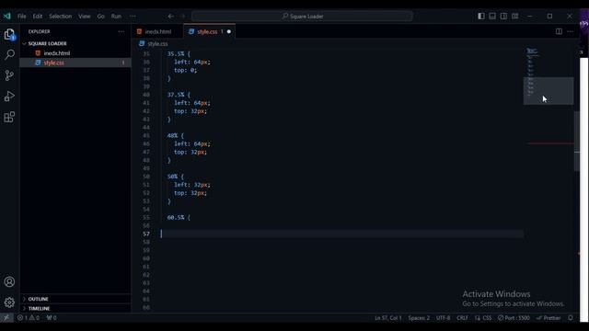Screen dimensions: 589x331
Task: Expand the TIMELINE section
Action: 75,309
